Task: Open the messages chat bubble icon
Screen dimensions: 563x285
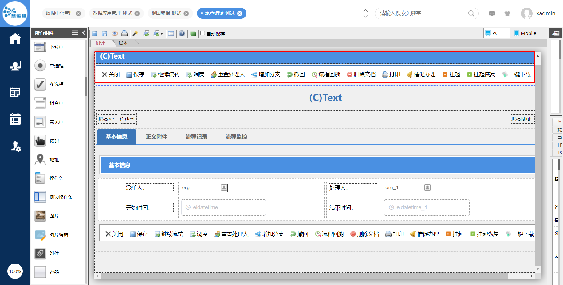Action: (x=492, y=13)
